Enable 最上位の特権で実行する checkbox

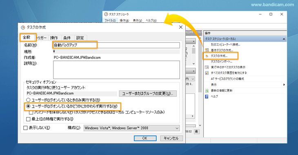tap(28, 119)
